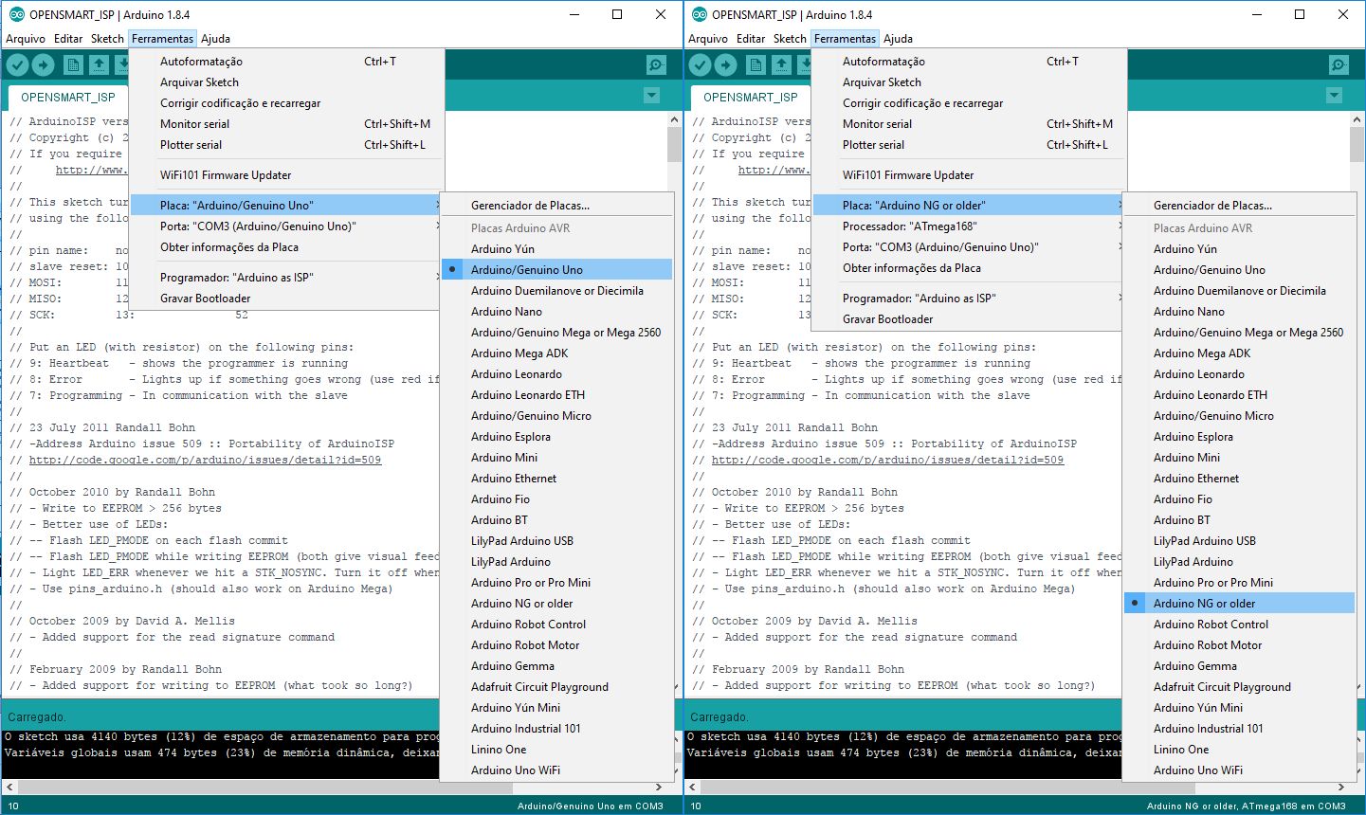Viewport: 1366px width, 815px height.
Task: Select Arduino NG or older in right list
Action: [x=1239, y=603]
